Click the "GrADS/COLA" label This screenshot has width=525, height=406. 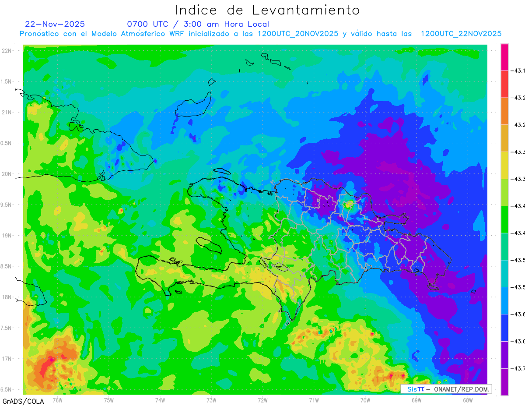[23, 401]
